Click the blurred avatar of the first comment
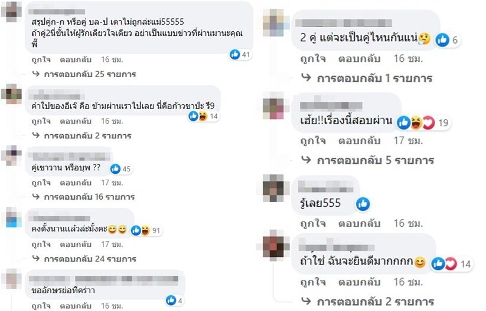This screenshot has height=311, width=486. 11,11
